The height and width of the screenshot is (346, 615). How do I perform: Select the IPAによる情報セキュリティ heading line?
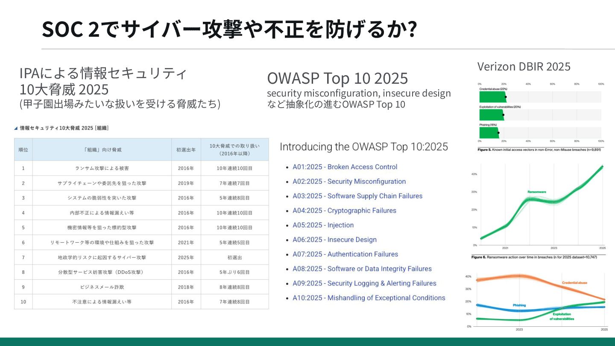pos(103,73)
